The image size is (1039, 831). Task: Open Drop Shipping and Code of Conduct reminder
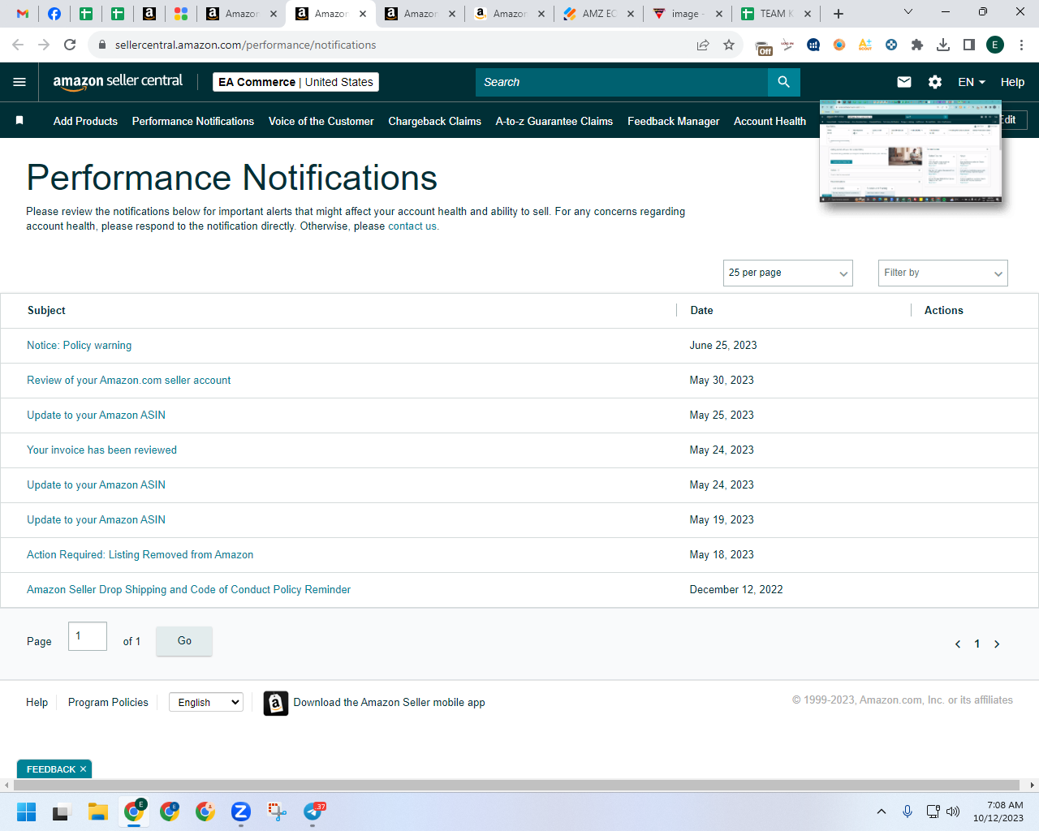pos(188,590)
